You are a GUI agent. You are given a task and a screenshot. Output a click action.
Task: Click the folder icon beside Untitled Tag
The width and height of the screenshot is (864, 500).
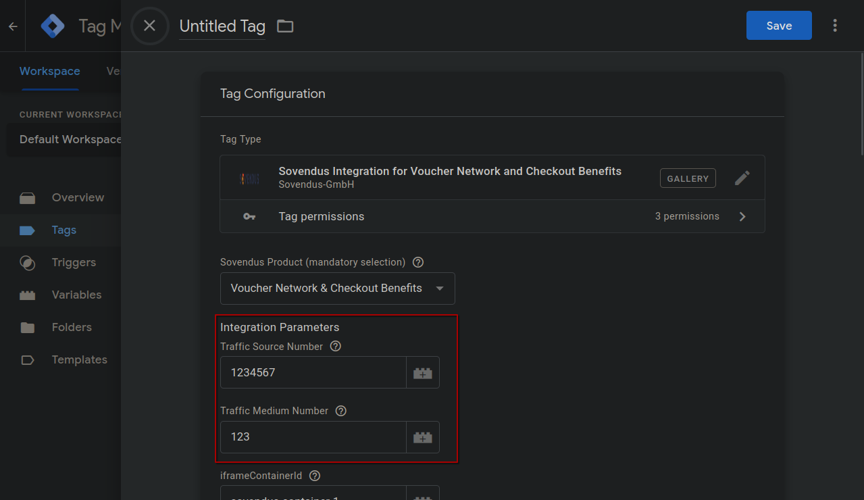pyautogui.click(x=285, y=26)
